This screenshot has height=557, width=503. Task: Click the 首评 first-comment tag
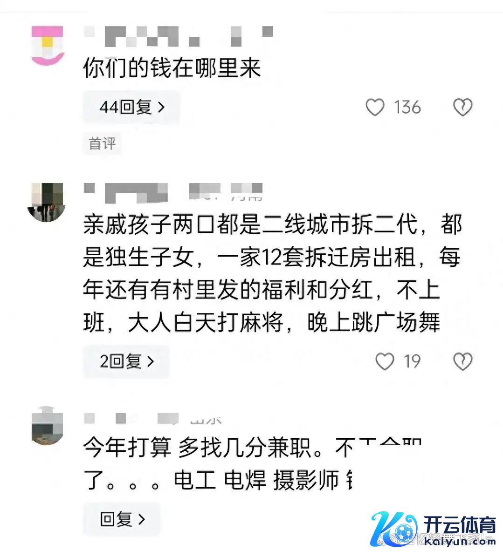coord(102,143)
